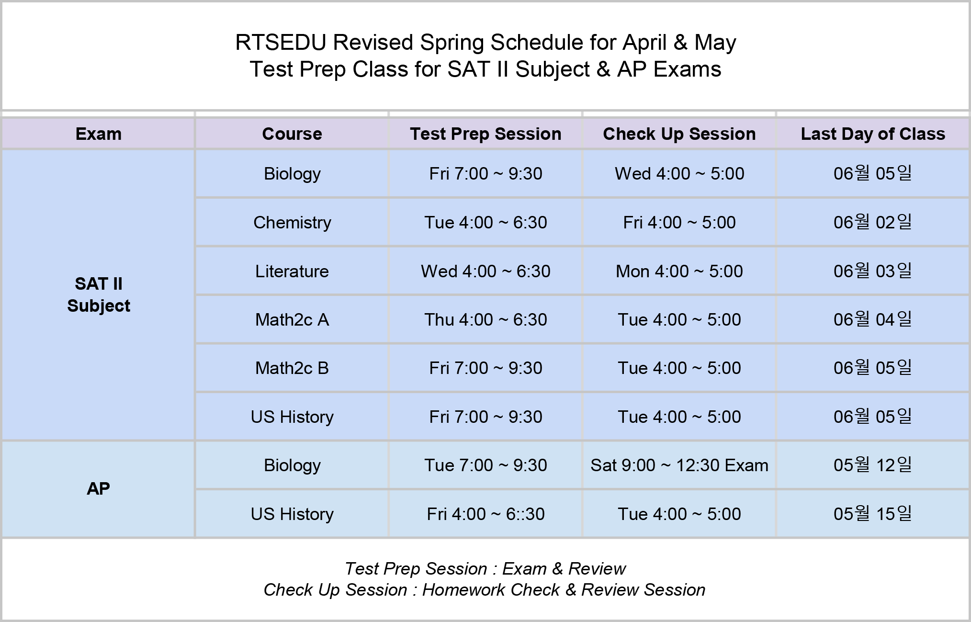
Task: Select the Math2c A course cell
Action: point(292,319)
